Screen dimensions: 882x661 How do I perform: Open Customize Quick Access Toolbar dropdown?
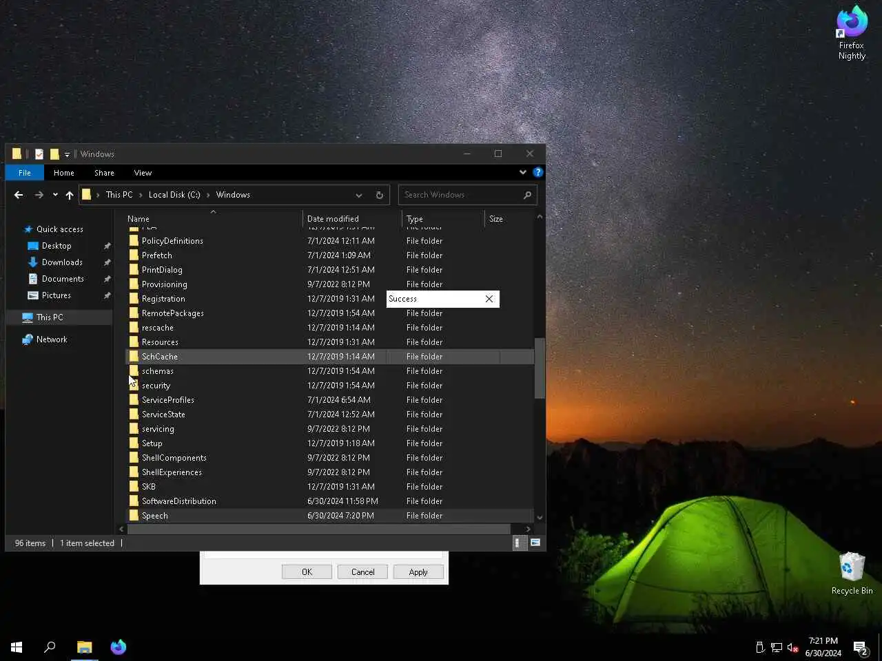67,155
